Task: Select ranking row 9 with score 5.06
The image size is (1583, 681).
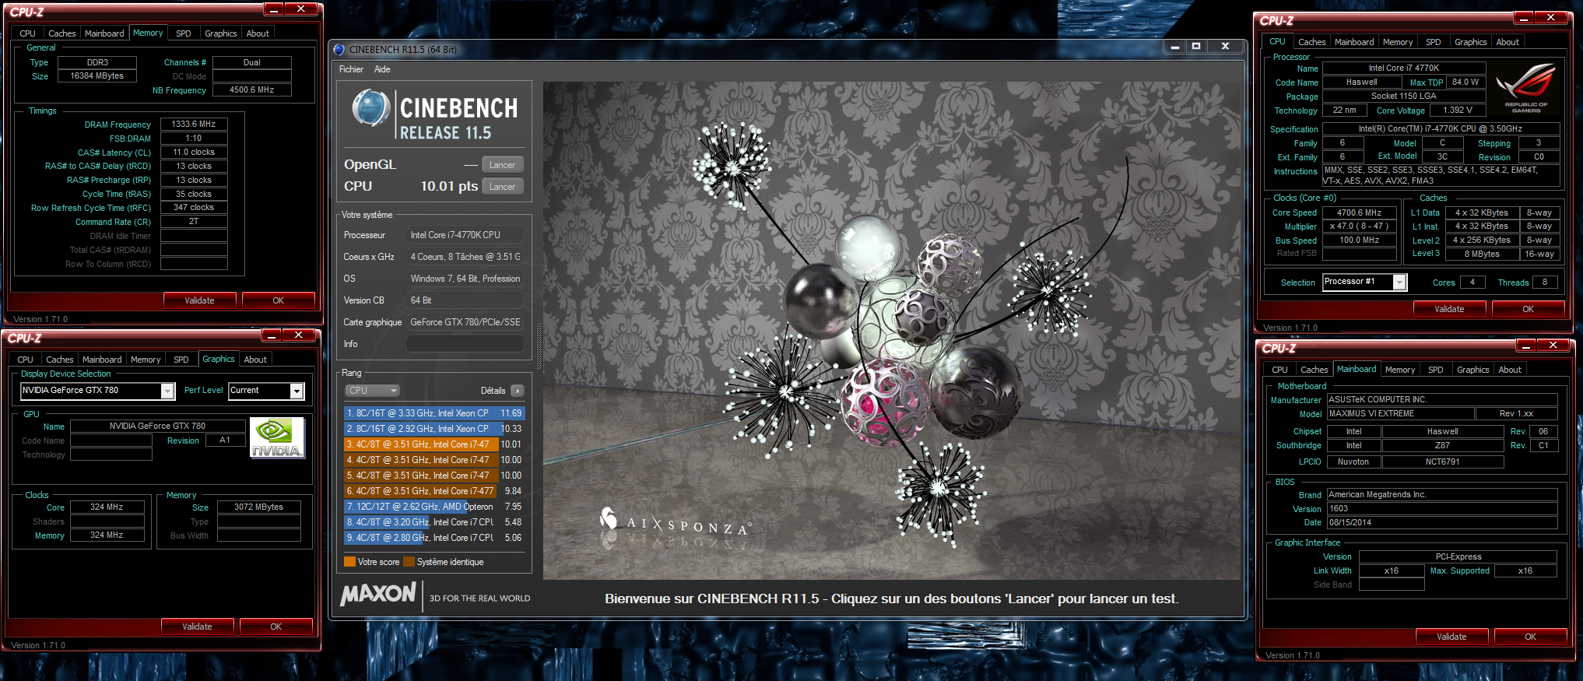Action: coord(434,538)
